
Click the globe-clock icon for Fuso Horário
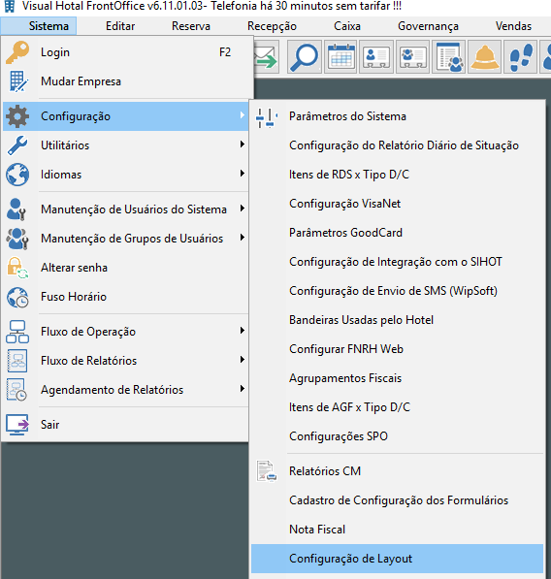point(17,297)
